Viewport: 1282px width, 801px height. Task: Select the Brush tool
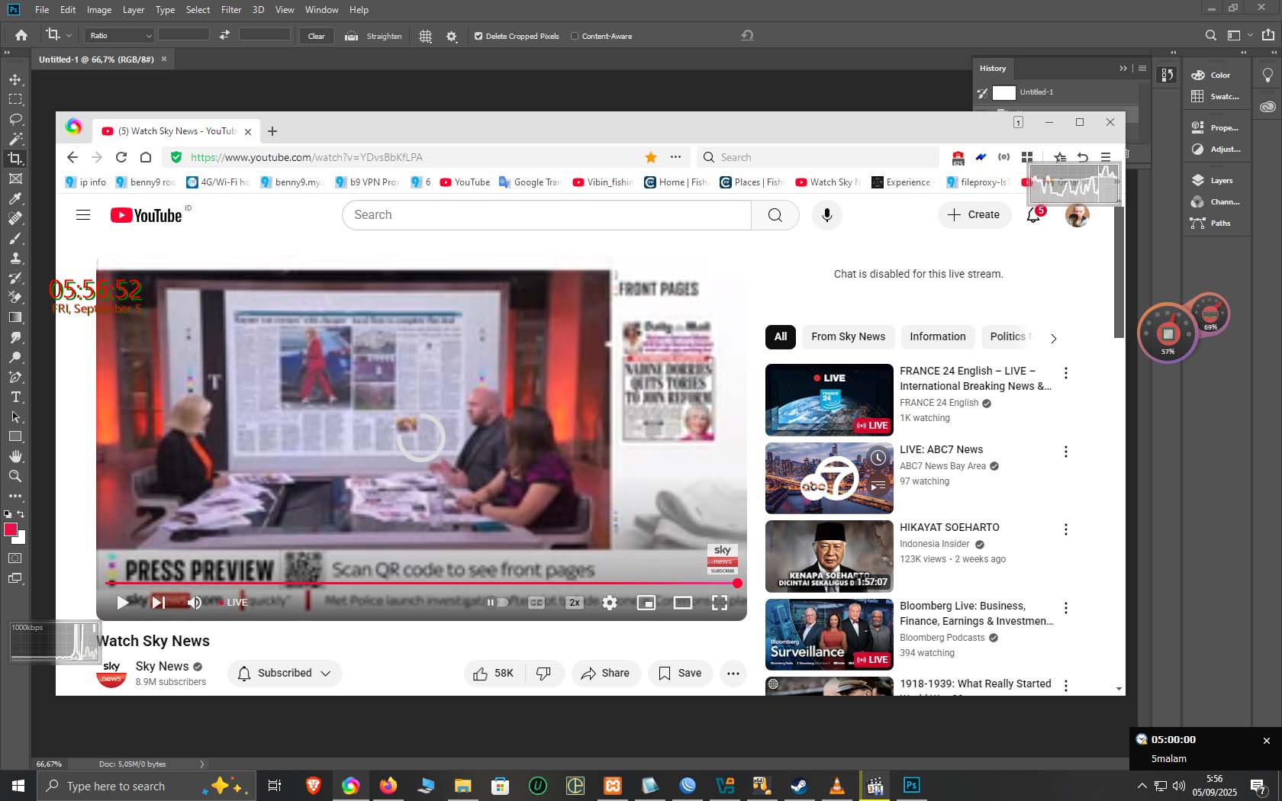click(x=15, y=238)
